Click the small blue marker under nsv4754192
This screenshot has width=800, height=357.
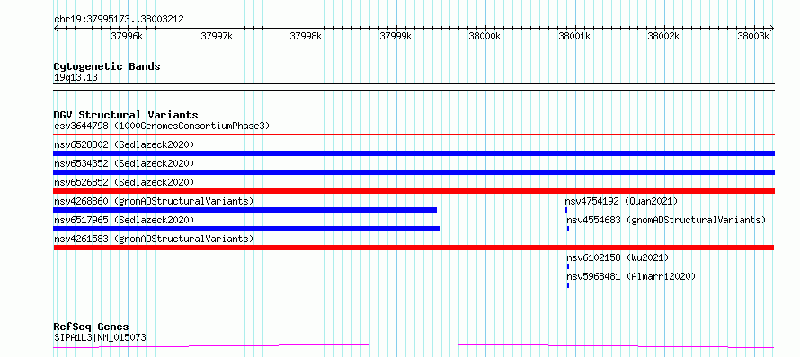click(x=566, y=210)
